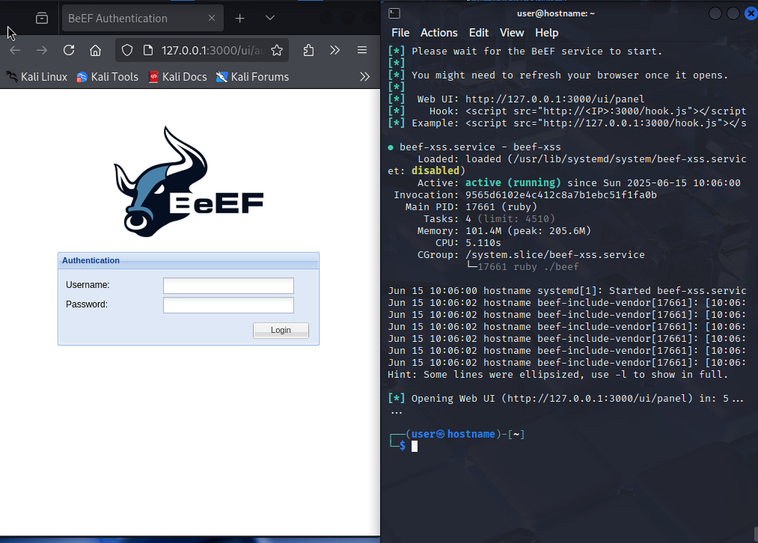Image resolution: width=758 pixels, height=543 pixels.
Task: Go forward one page in browser
Action: pos(42,50)
